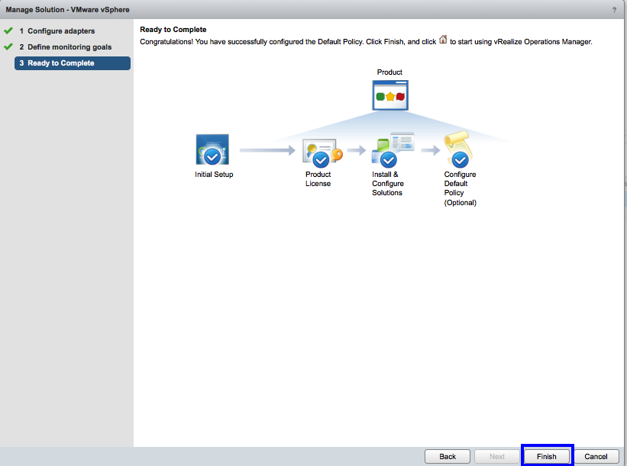Click the "Configure Default Policy (Optional)" label text
This screenshot has width=627, height=466.
(460, 188)
